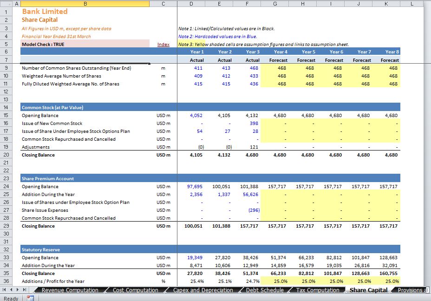The width and height of the screenshot is (431, 301).
Task: Select row 29 header
Action: pos(6,226)
